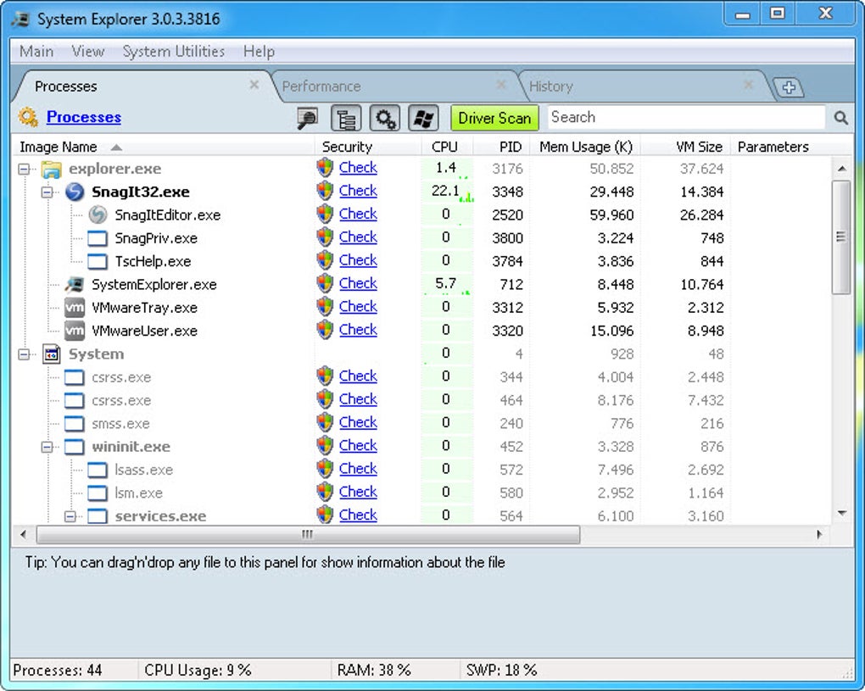
Task: Sort by the VM Size column header
Action: point(686,147)
